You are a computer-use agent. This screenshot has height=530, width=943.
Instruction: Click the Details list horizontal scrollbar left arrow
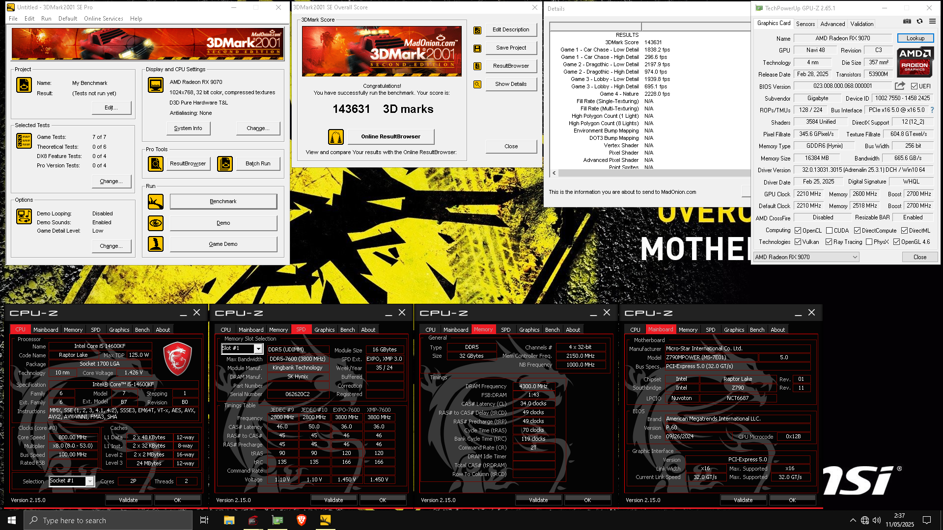point(554,173)
